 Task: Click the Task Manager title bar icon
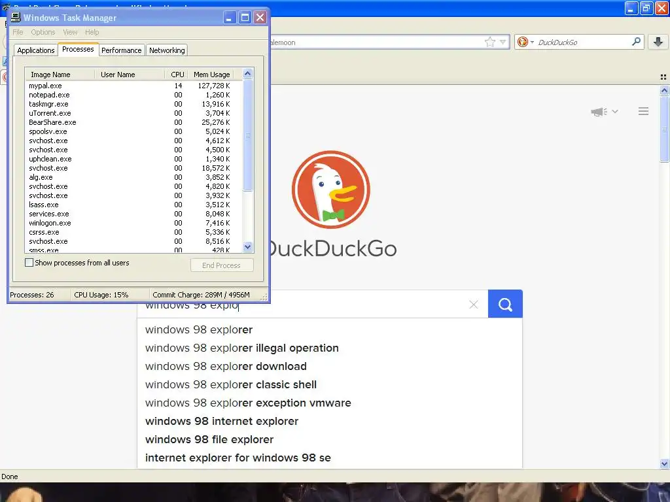click(16, 17)
